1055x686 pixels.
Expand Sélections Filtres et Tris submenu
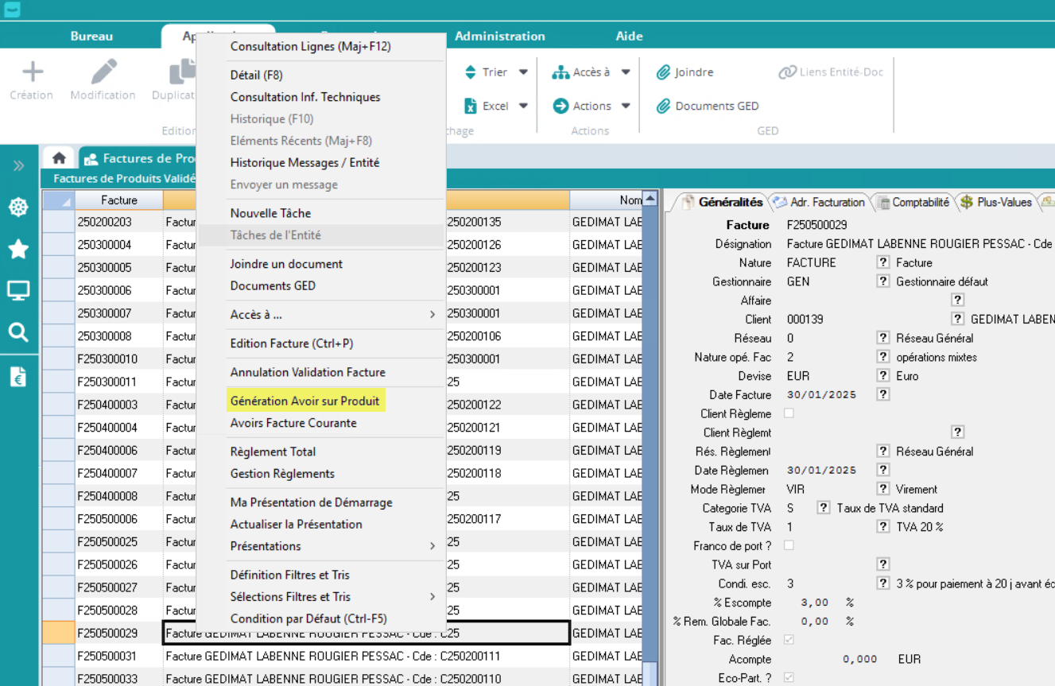tap(432, 597)
